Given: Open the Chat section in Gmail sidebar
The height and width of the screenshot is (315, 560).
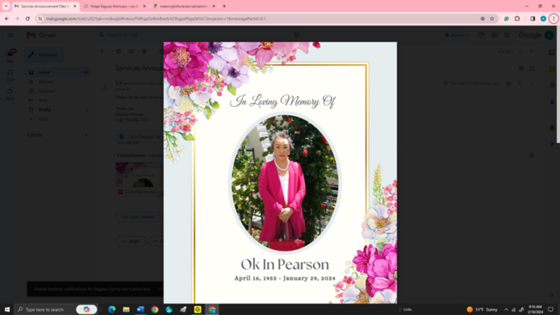Looking at the screenshot, I should coord(10,75).
